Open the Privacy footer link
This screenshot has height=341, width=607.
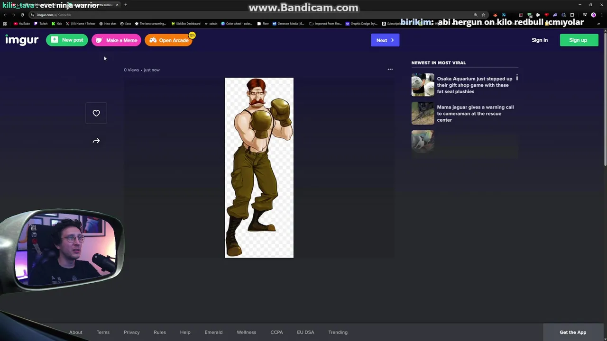coord(132,332)
